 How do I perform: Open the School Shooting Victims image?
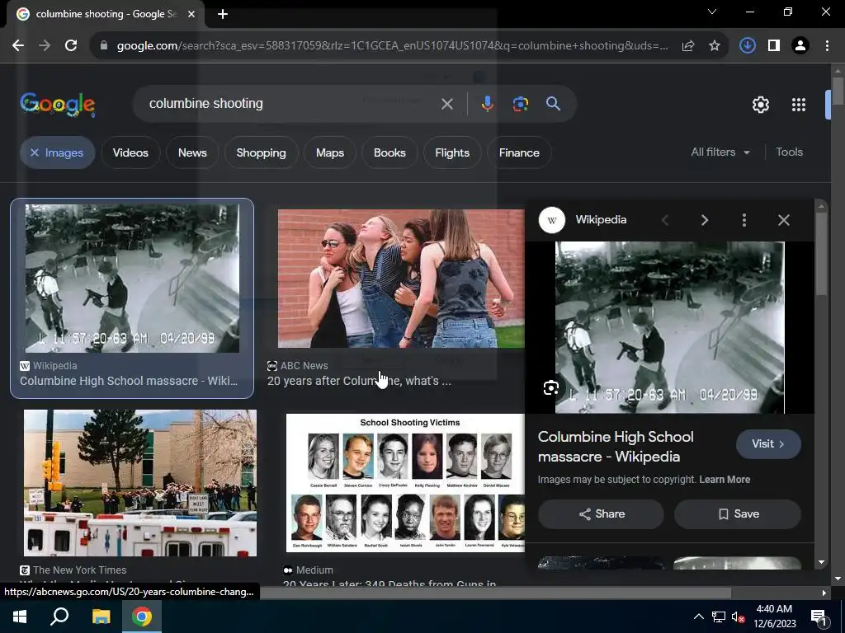405,483
